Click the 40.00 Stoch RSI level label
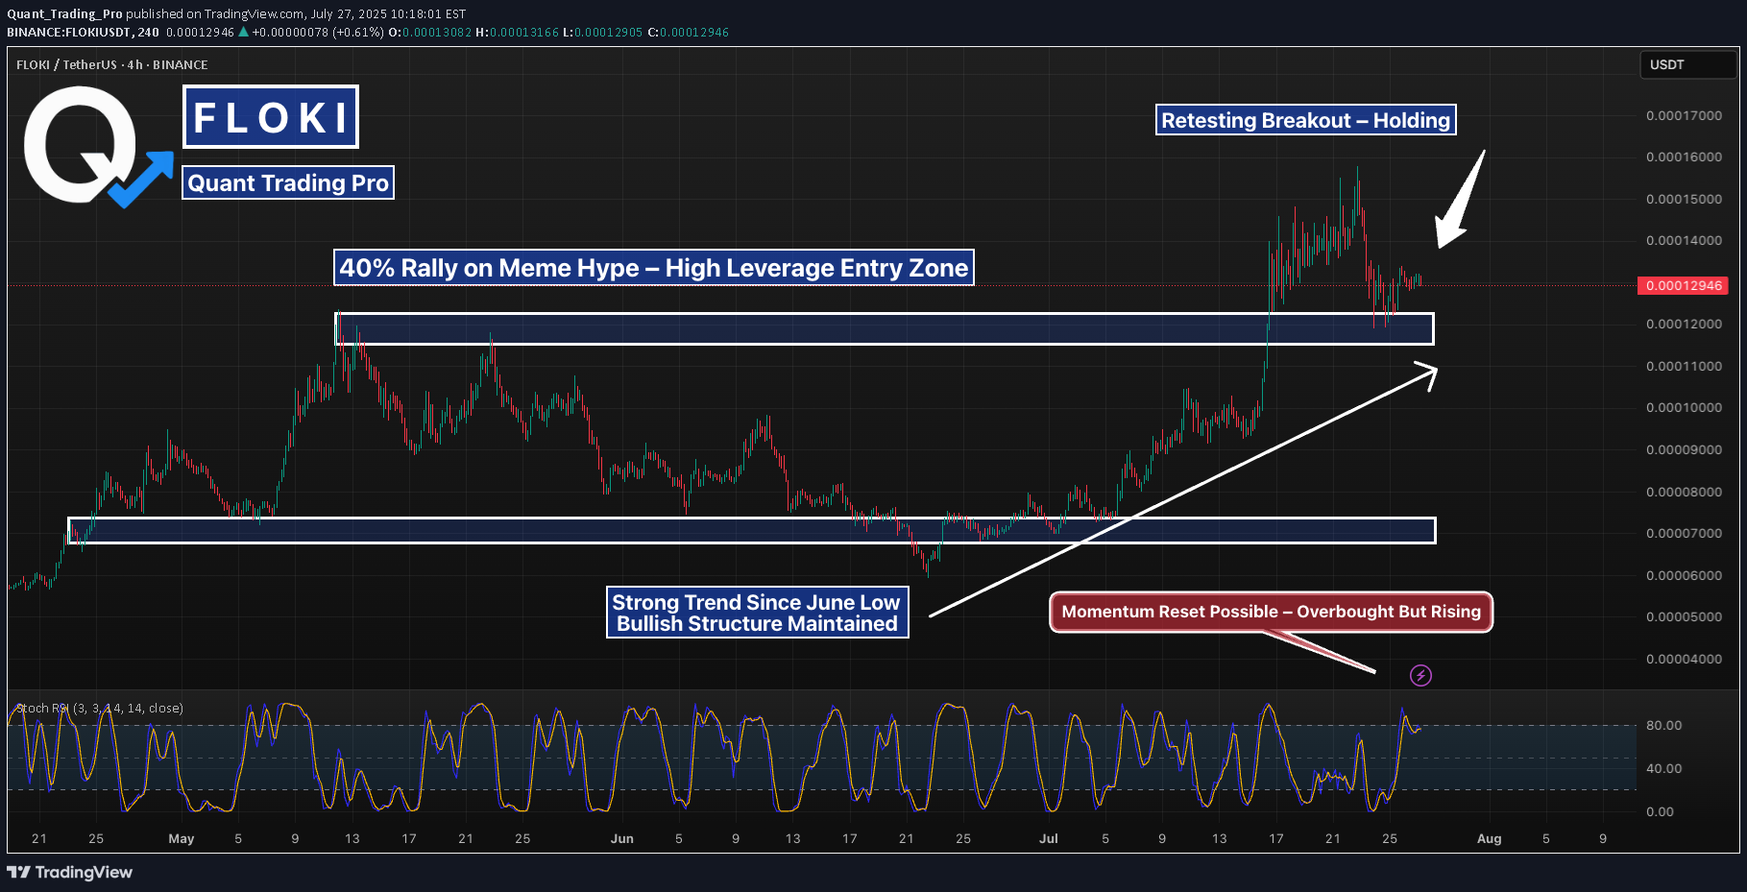This screenshot has height=892, width=1747. (1663, 768)
